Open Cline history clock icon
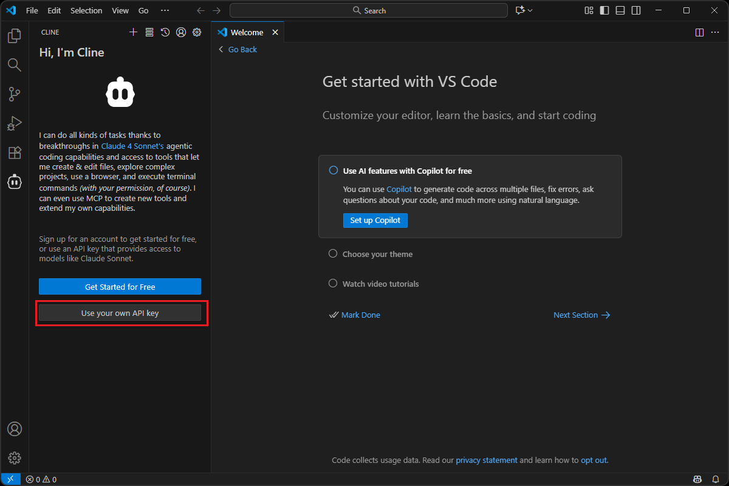Viewport: 729px width, 486px height. point(165,32)
